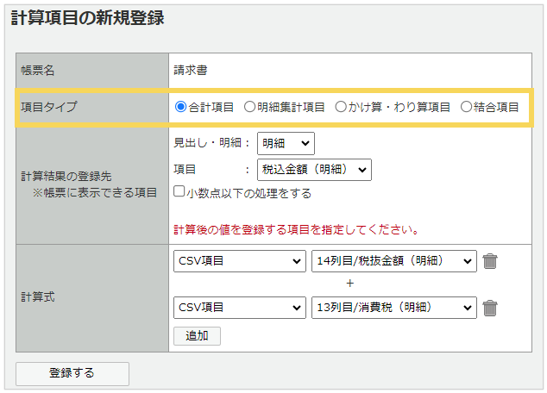Enable 小数点以下の処理をする checkbox
547x393 pixels.
coord(179,192)
